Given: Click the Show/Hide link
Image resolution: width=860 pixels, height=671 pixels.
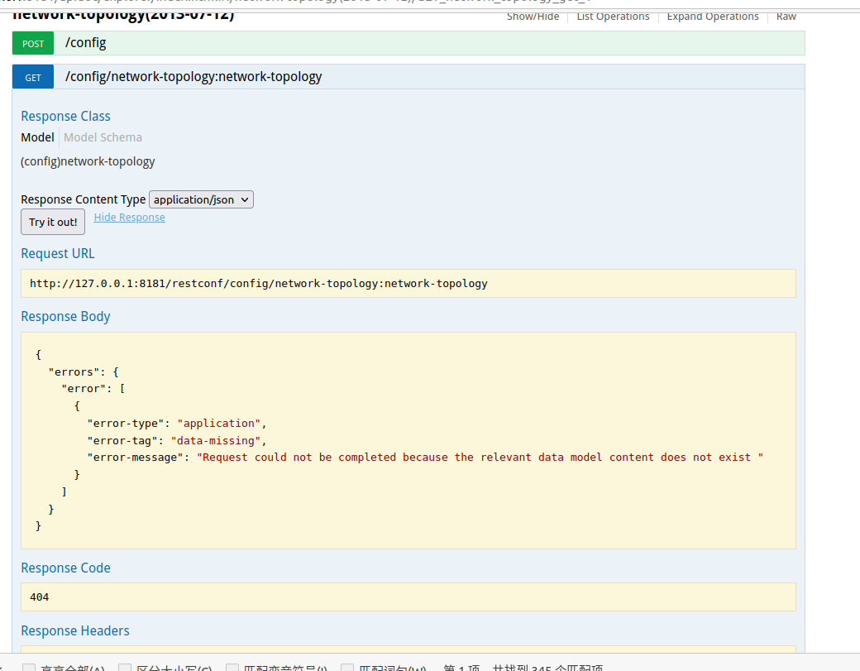Looking at the screenshot, I should [533, 17].
